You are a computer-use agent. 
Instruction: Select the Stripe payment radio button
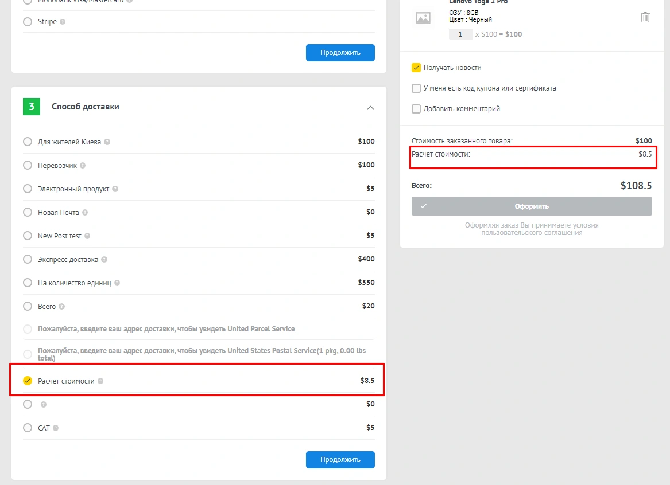tap(28, 22)
